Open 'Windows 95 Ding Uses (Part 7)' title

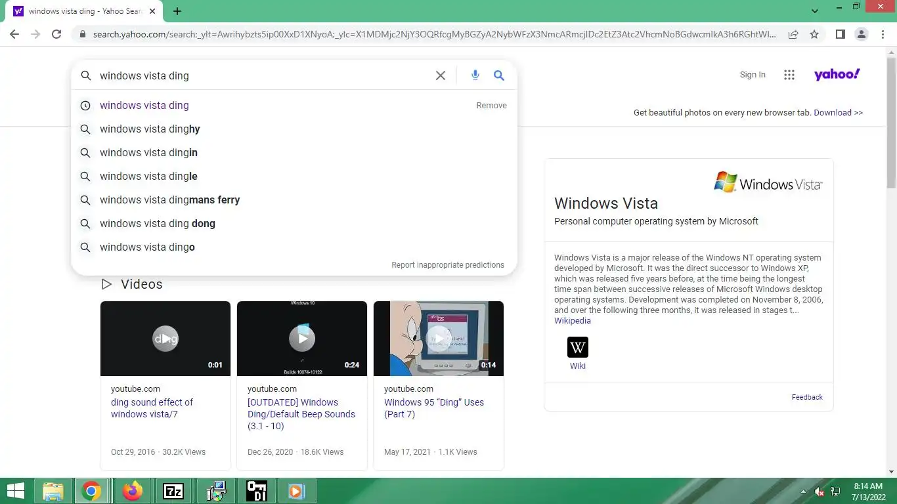coord(434,408)
